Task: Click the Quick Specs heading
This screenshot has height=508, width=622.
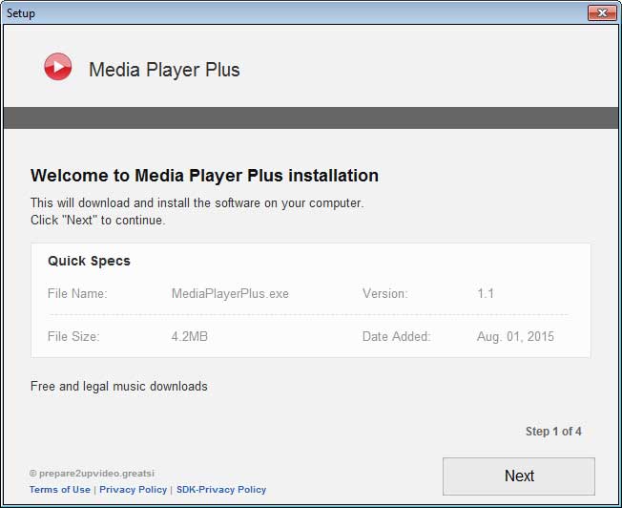Action: [x=89, y=261]
